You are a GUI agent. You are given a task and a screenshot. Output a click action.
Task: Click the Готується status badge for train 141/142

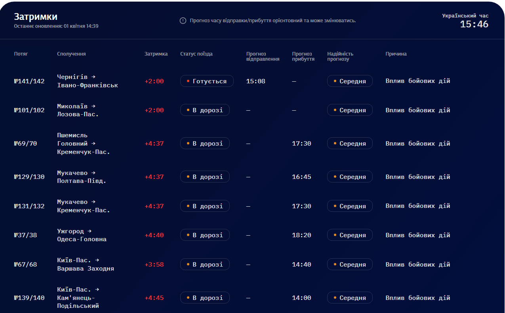click(x=207, y=81)
